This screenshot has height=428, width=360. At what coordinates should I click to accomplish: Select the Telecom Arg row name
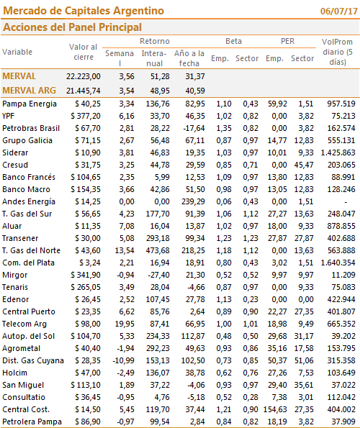(24, 324)
